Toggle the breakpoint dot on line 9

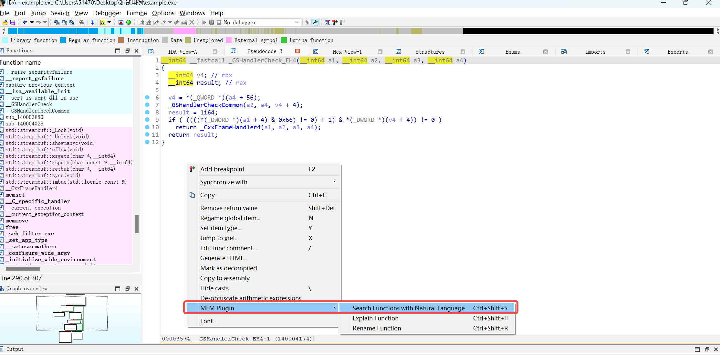pos(147,120)
